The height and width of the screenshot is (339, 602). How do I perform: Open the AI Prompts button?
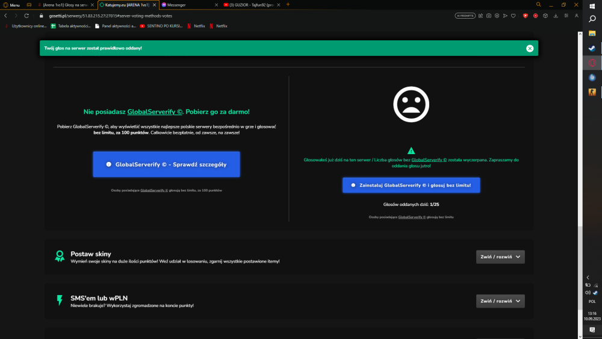[465, 16]
